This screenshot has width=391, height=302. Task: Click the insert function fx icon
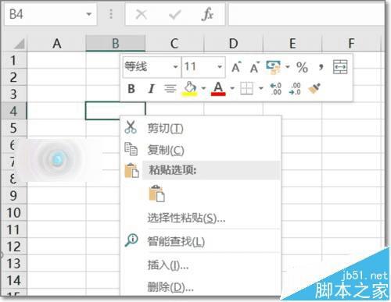207,14
